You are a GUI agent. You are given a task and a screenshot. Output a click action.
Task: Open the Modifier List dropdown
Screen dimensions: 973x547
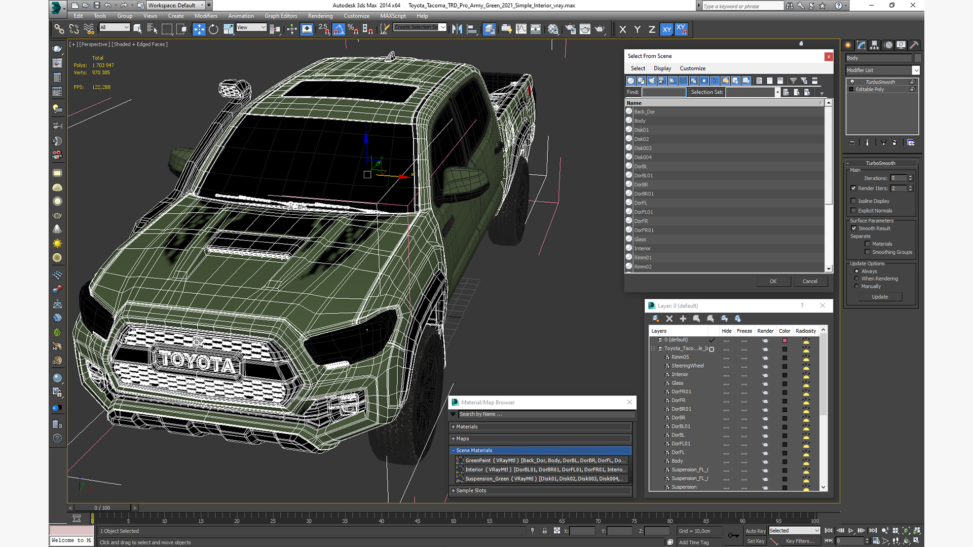point(916,70)
